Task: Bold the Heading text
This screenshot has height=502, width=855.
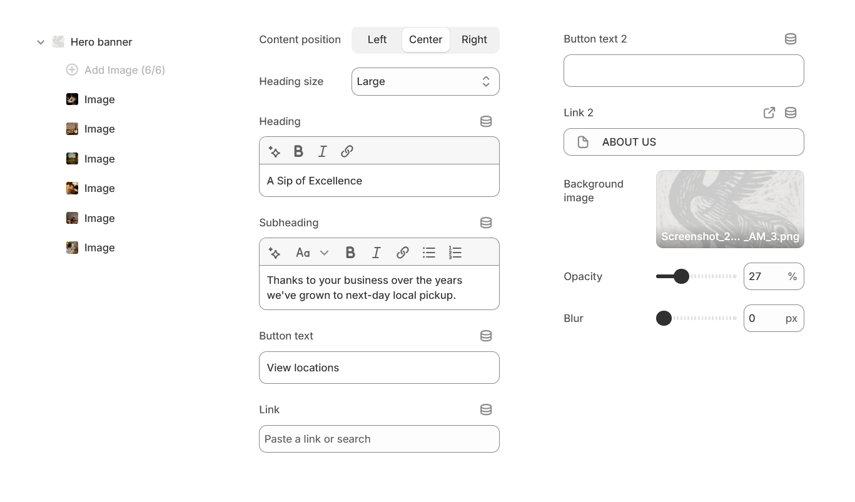Action: click(298, 151)
